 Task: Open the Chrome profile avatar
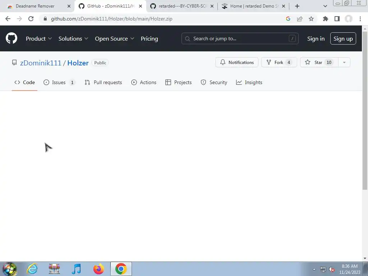(349, 19)
